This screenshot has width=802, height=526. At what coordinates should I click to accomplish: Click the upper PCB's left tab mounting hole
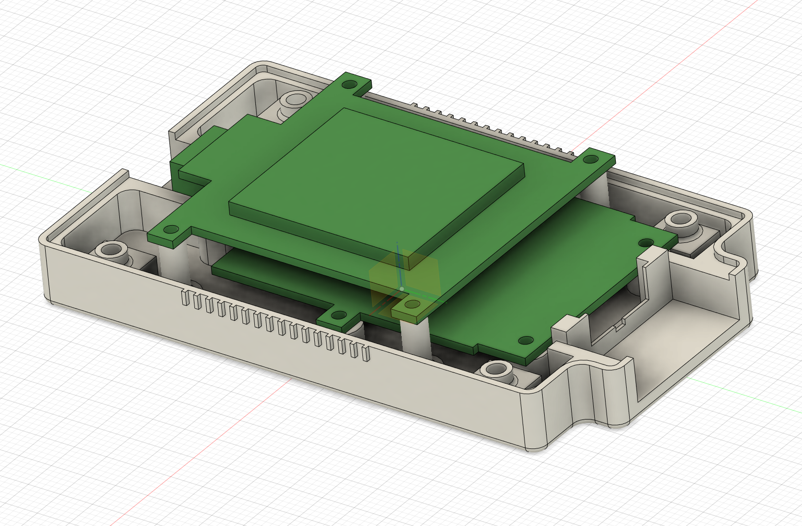(170, 229)
